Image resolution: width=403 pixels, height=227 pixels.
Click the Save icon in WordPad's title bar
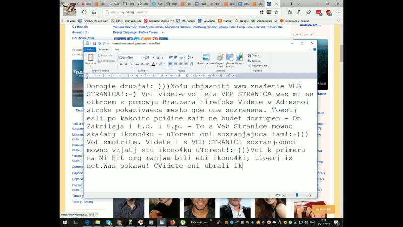click(x=94, y=44)
